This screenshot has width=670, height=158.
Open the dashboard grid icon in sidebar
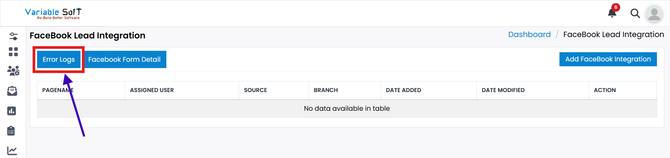[x=13, y=52]
